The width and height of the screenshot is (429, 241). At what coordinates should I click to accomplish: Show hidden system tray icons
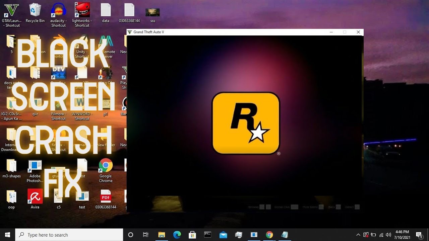(358, 235)
